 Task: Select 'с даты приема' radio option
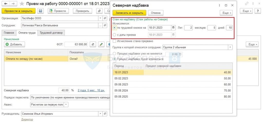point(114,35)
